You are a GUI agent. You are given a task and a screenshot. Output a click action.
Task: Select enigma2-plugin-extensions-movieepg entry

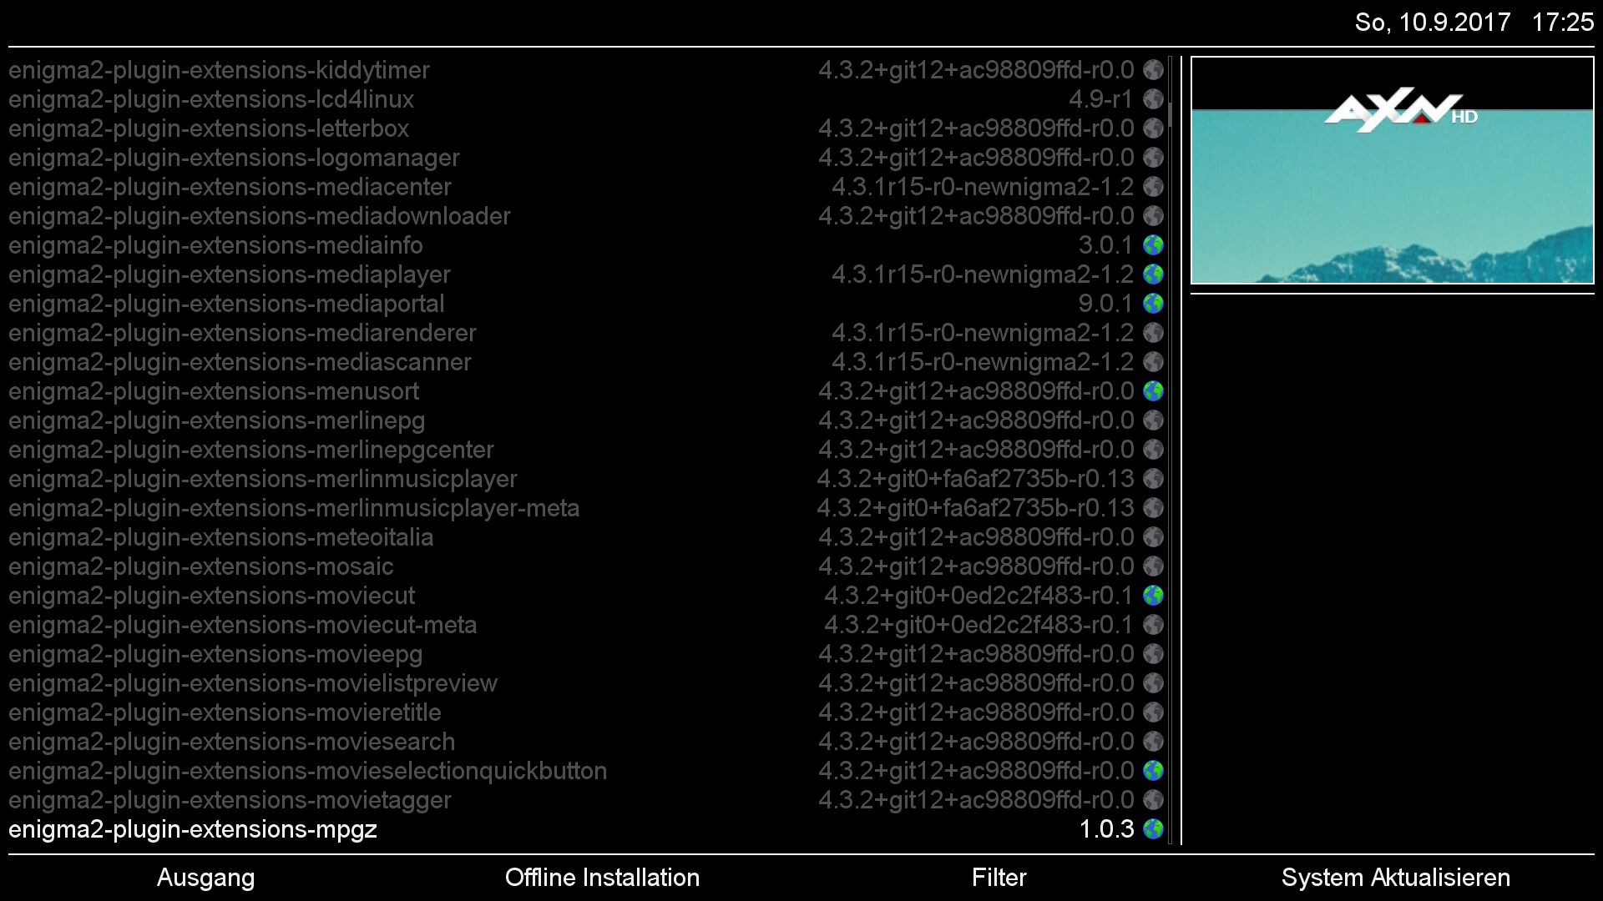[x=586, y=654]
